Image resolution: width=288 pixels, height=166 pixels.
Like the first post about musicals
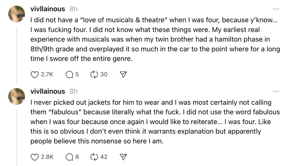click(35, 75)
